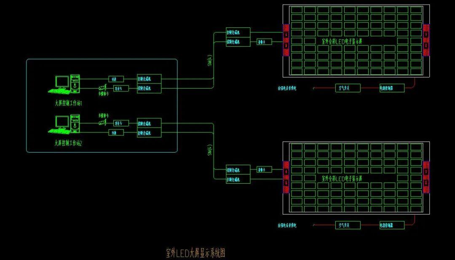
Task: Select the keyboard symbol under workstation 1 monitor
Action: pyautogui.click(x=60, y=90)
